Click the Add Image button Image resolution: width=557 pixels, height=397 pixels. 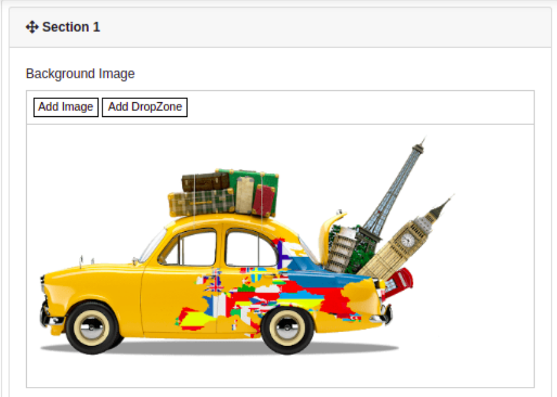click(x=65, y=107)
